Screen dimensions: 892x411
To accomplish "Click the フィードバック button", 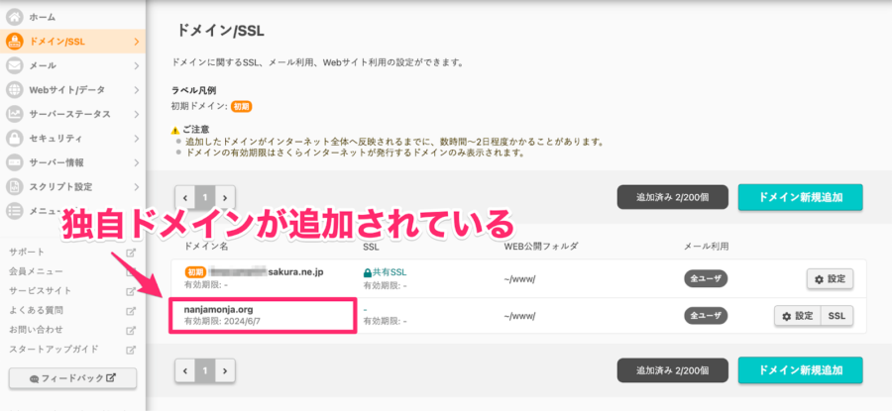I will pyautogui.click(x=72, y=378).
